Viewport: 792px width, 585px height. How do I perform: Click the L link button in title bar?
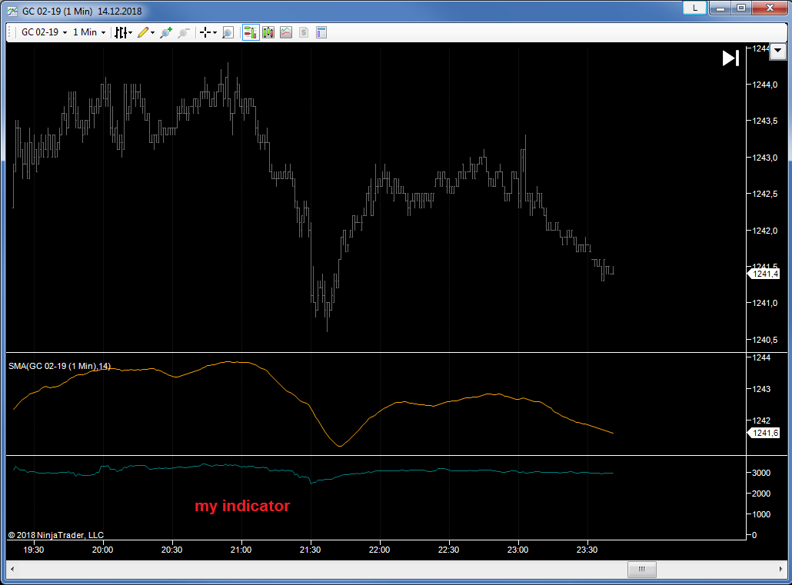(x=694, y=8)
